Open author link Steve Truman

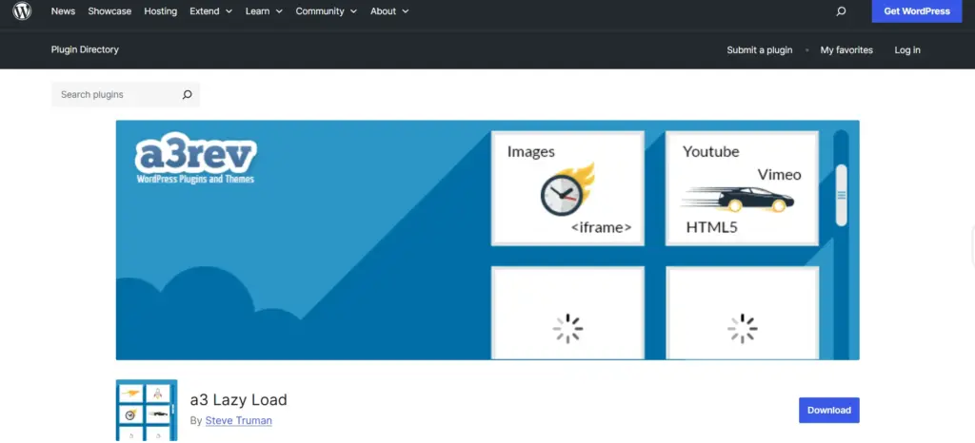click(239, 421)
